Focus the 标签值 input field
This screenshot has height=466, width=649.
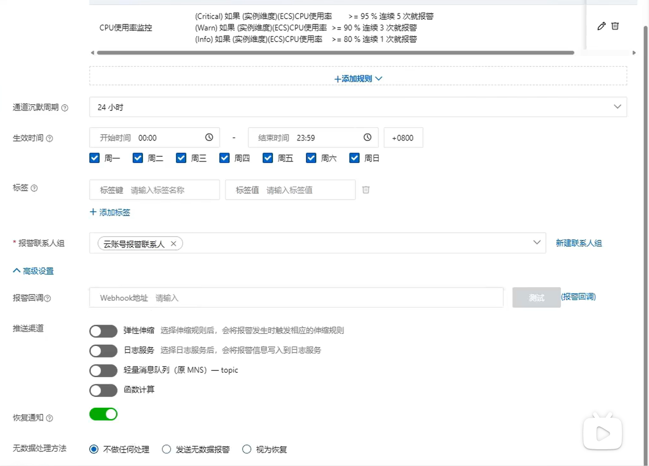coord(290,190)
